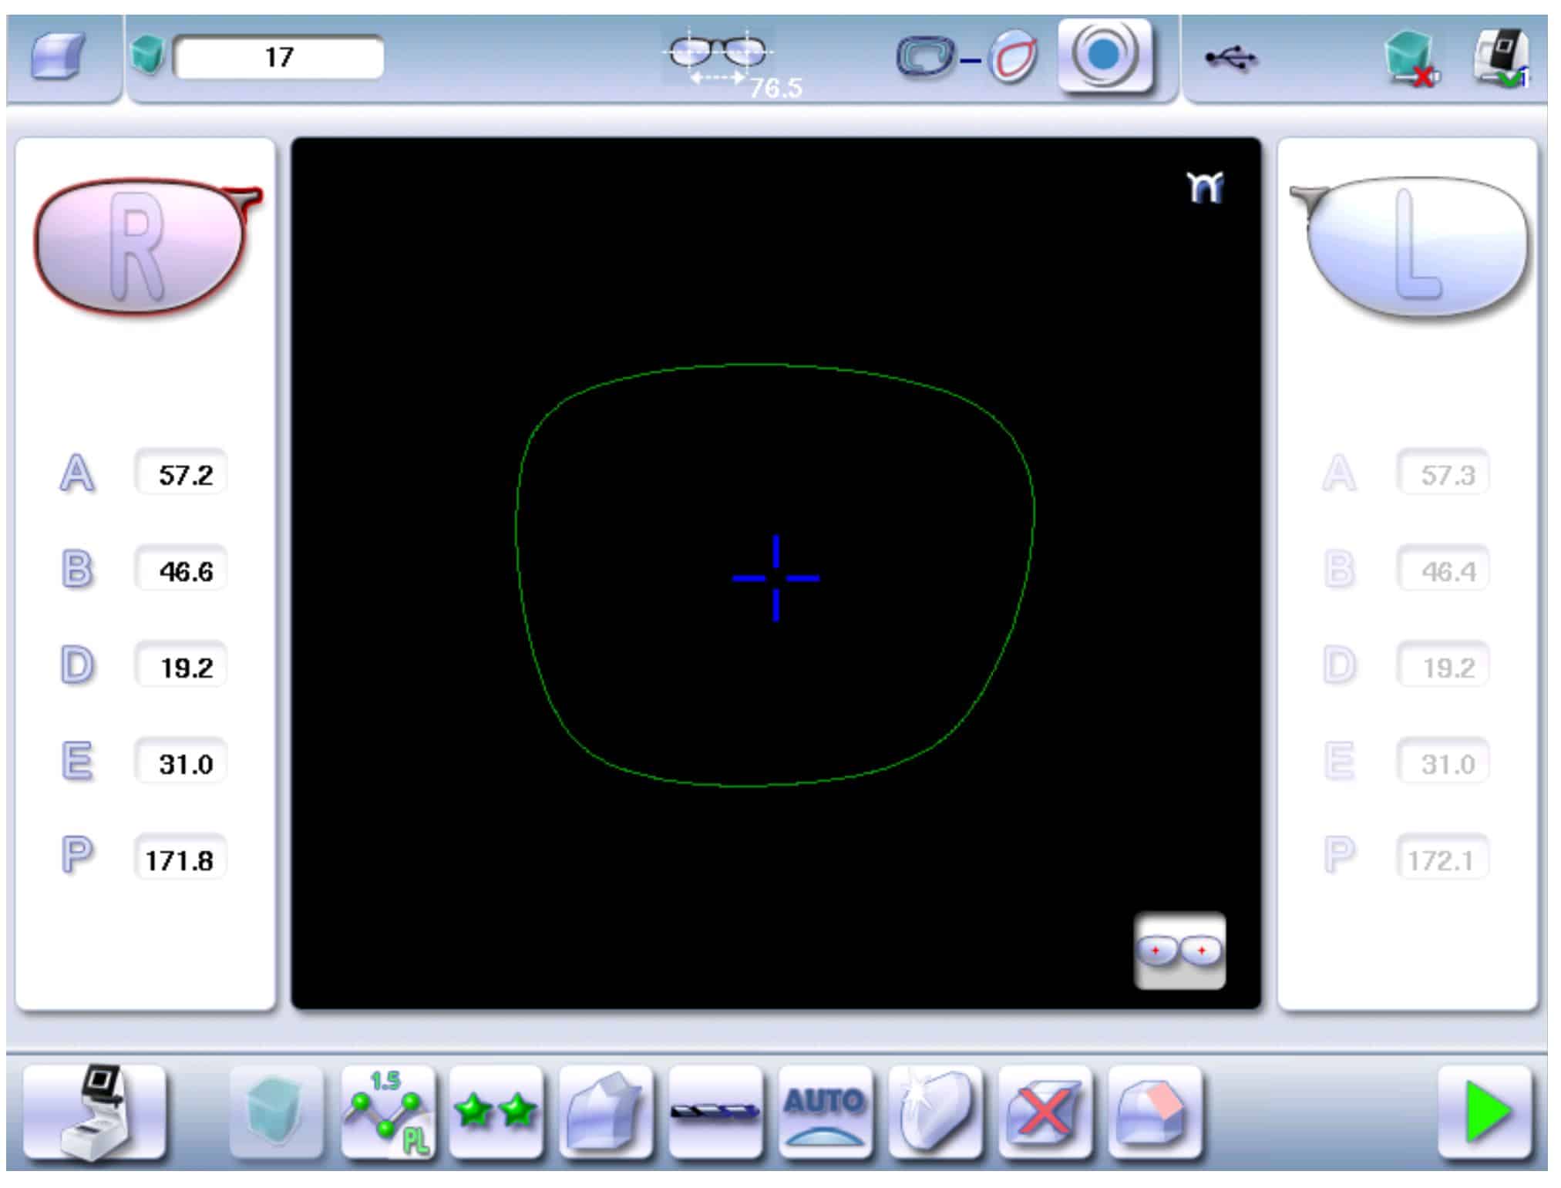Open the blue block tab at top left
Viewport: 1561px width, 1188px height.
59,56
